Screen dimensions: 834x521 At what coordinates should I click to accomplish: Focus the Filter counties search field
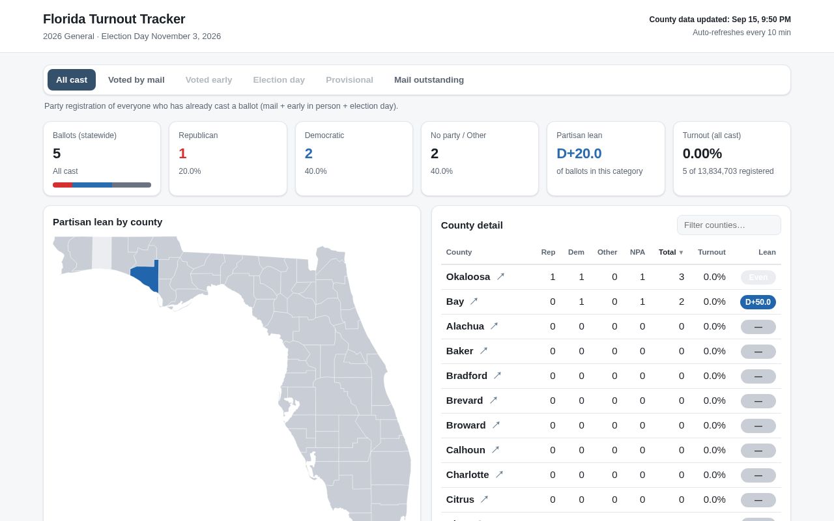pyautogui.click(x=728, y=225)
